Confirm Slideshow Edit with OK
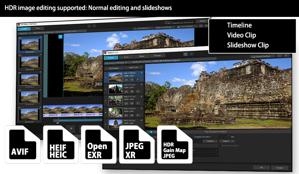The height and width of the screenshot is (174, 299). pyautogui.click(x=261, y=167)
